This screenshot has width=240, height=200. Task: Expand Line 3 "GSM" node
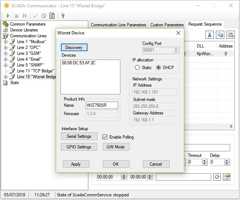pos(6,53)
